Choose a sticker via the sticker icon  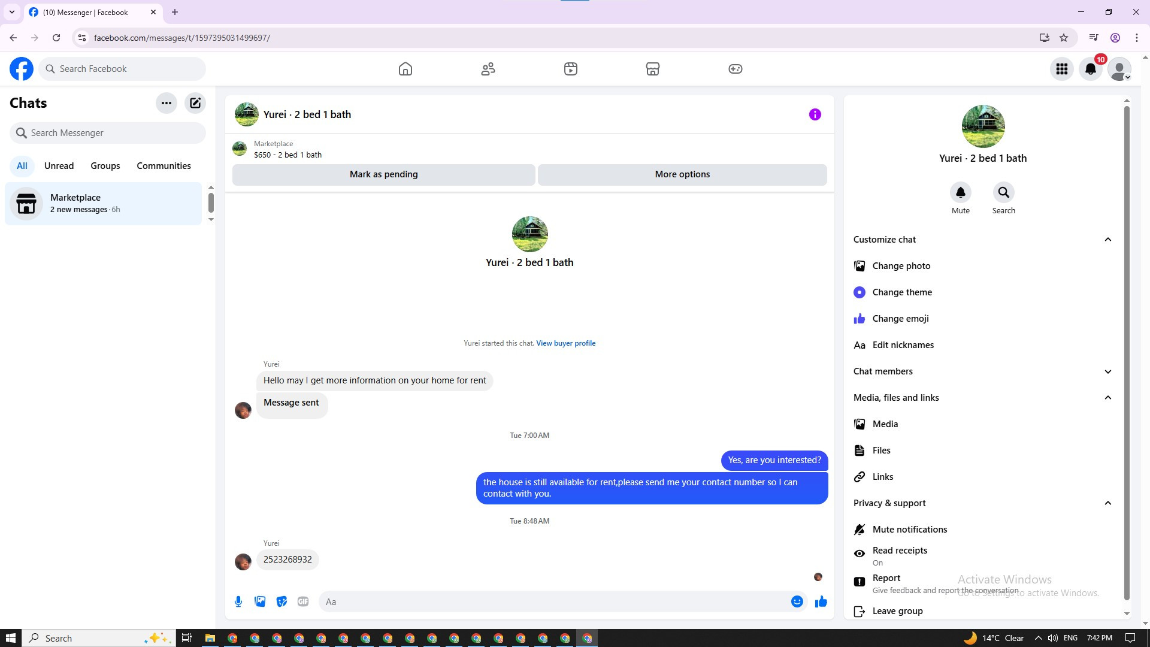[x=282, y=601]
